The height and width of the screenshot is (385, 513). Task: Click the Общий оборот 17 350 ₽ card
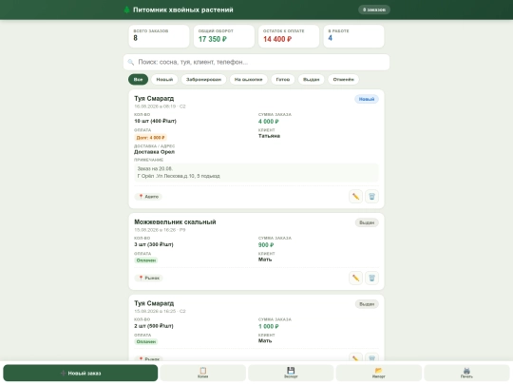pos(224,36)
